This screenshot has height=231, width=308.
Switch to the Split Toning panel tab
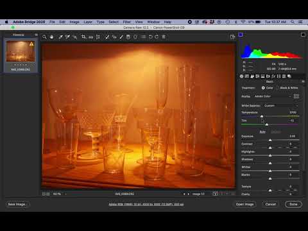point(262,76)
